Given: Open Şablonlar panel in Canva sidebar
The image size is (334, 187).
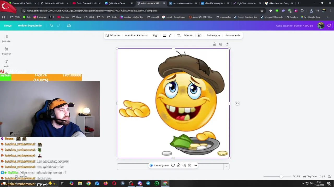Looking at the screenshot, I should click(6, 38).
